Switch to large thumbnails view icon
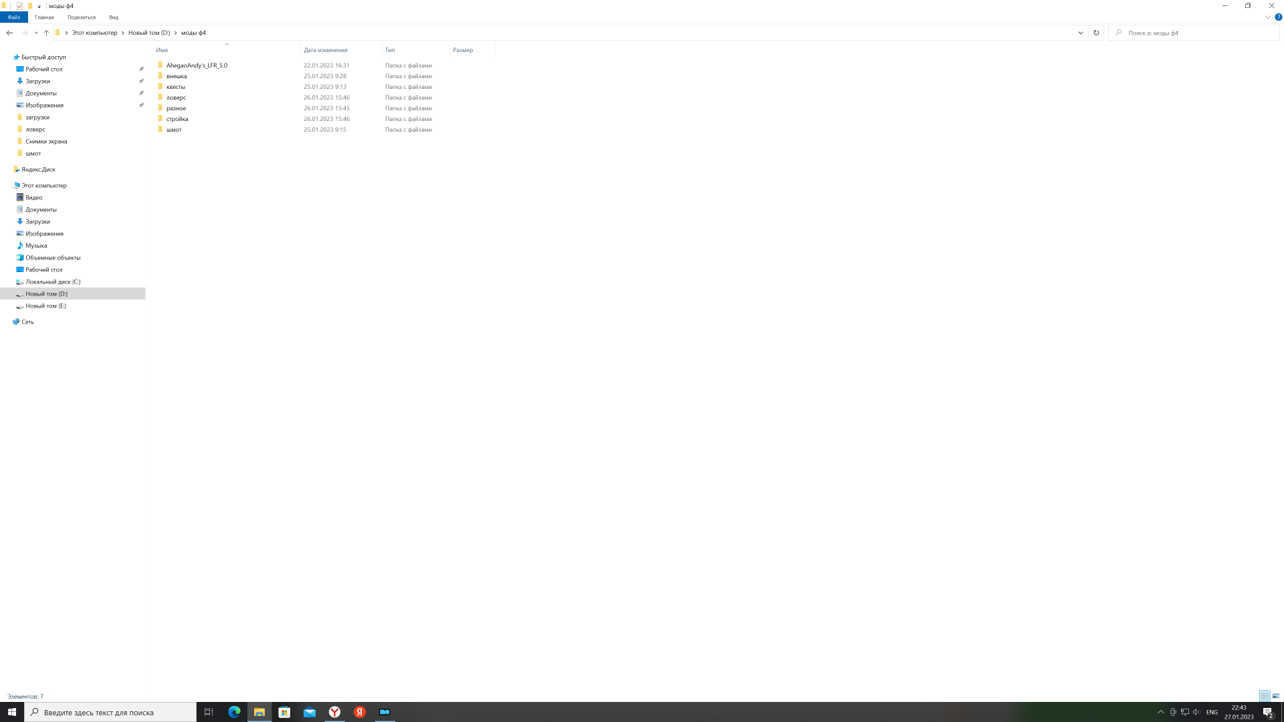 click(1276, 696)
